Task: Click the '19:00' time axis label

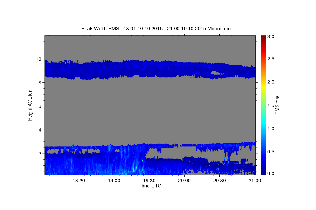Action: pyautogui.click(x=114, y=181)
